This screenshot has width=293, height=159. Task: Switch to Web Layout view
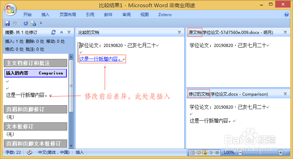click(205, 152)
